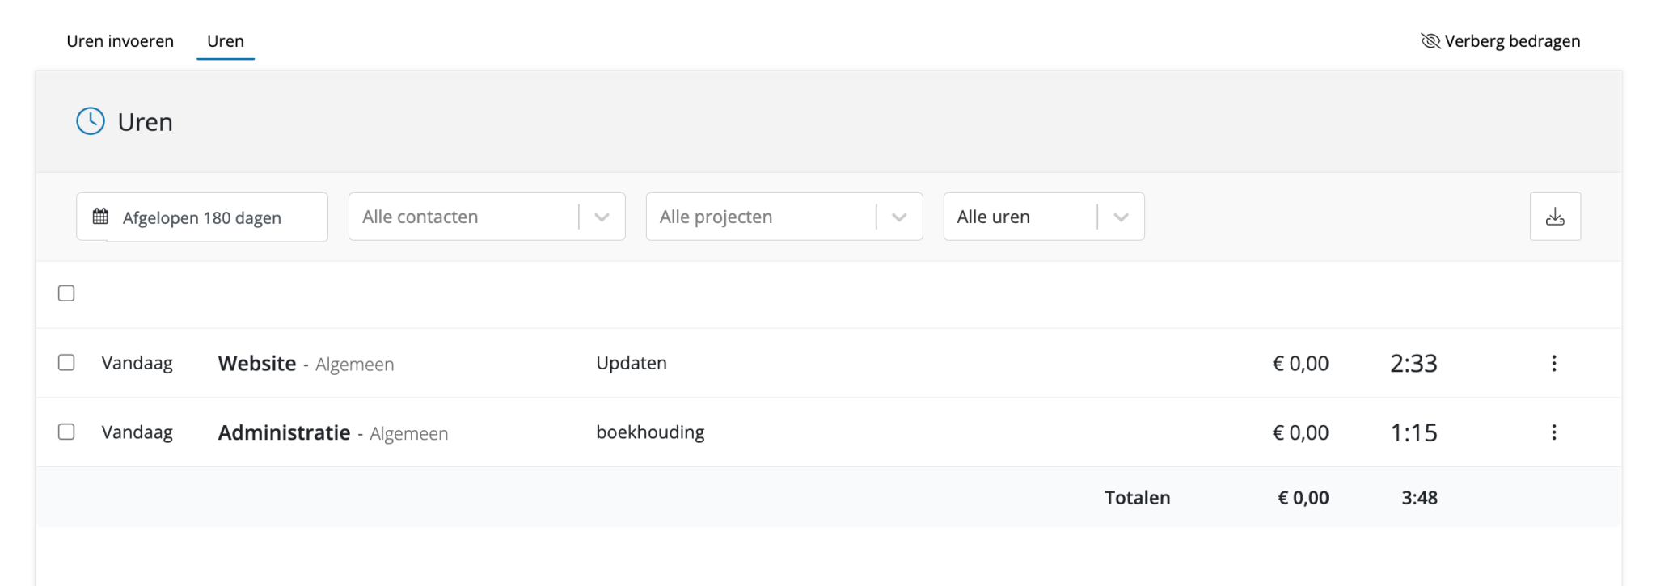Click the Website project name
This screenshot has width=1656, height=586.
[x=257, y=364]
